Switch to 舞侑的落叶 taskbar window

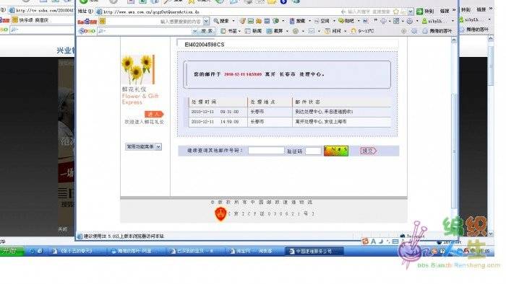pyautogui.click(x=135, y=251)
